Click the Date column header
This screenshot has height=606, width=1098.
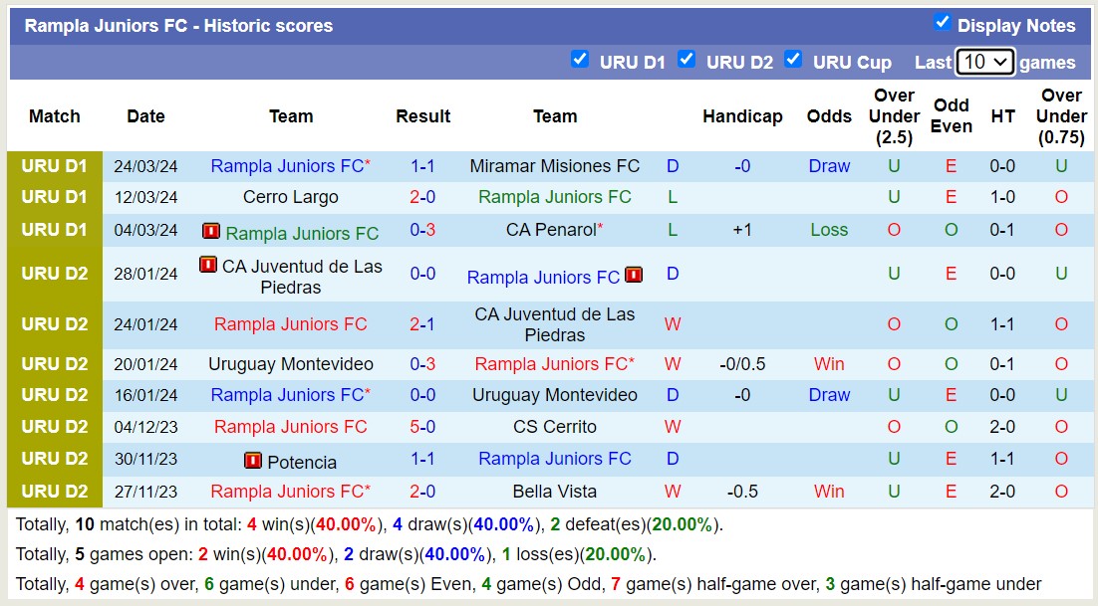[145, 116]
